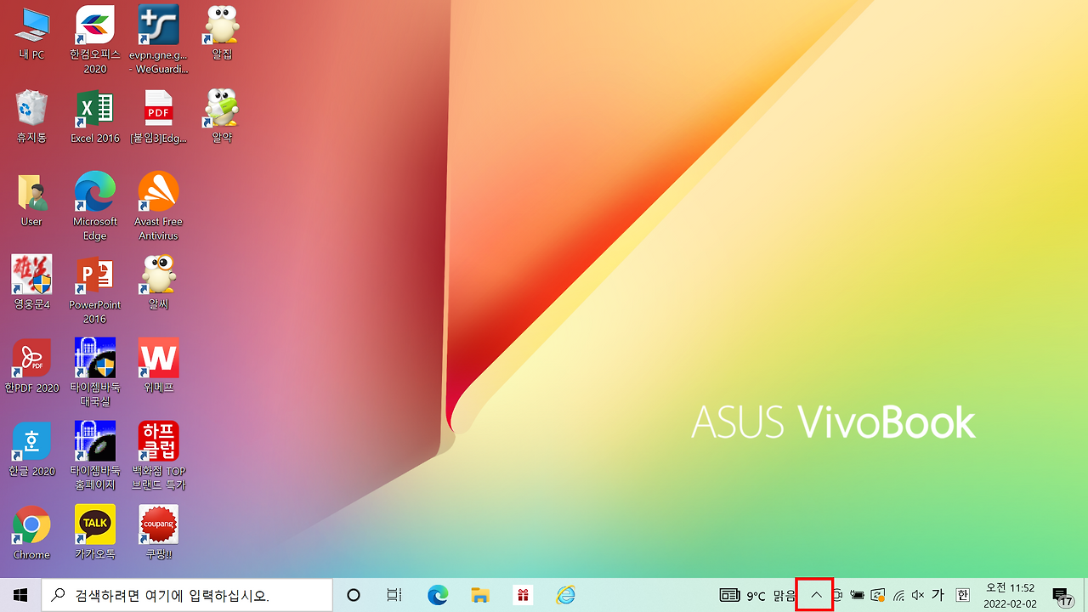Screen dimensions: 1088x612
Task: Select the 타이젬바둑 대국실 shortcut
Action: point(95,373)
